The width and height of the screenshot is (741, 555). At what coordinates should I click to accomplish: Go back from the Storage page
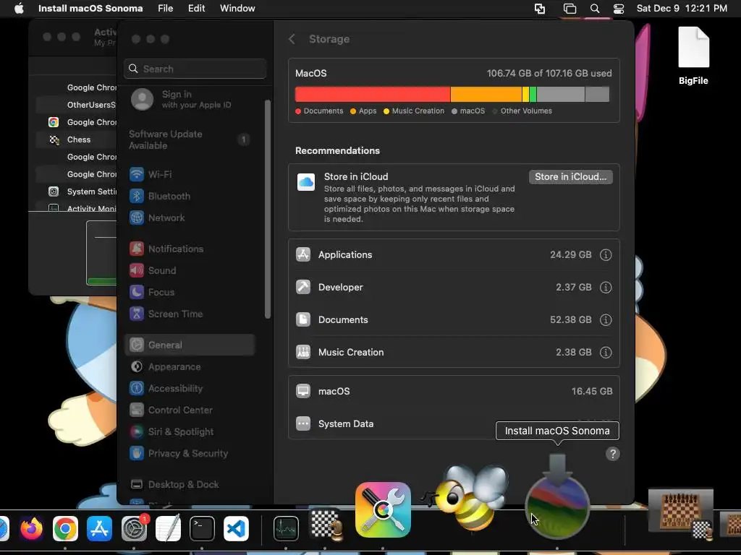click(x=292, y=39)
